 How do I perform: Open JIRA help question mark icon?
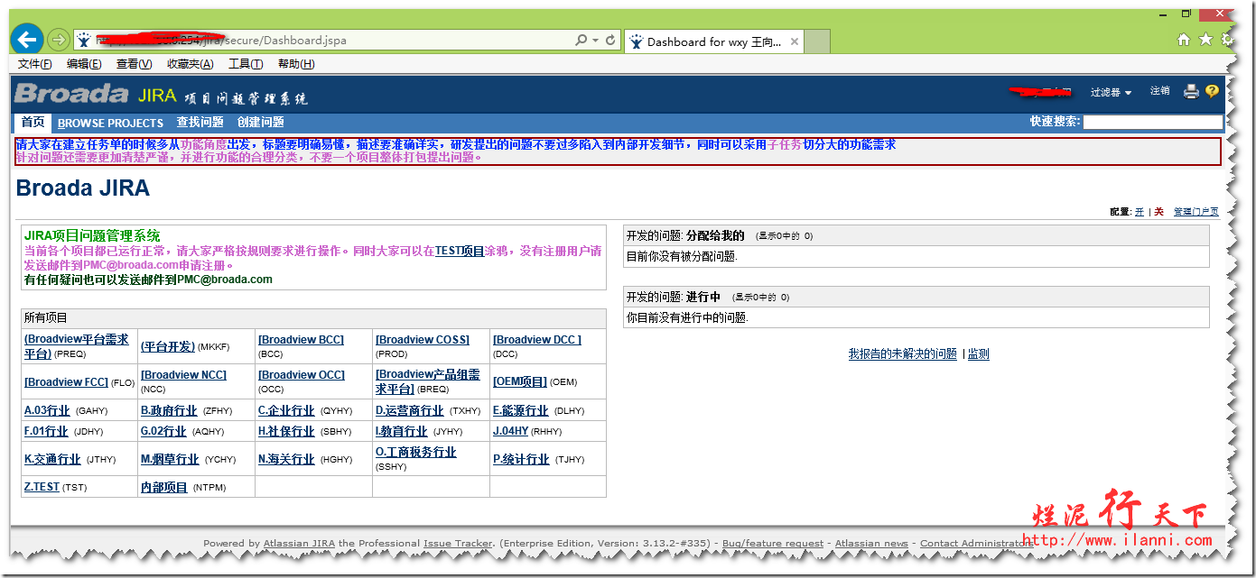point(1212,91)
